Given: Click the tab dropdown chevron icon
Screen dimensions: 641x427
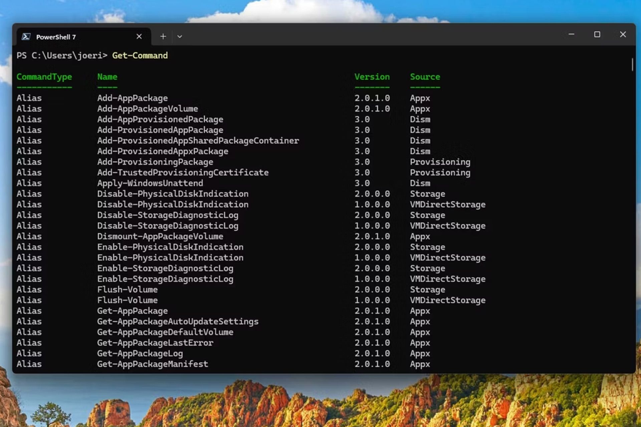Looking at the screenshot, I should [180, 36].
